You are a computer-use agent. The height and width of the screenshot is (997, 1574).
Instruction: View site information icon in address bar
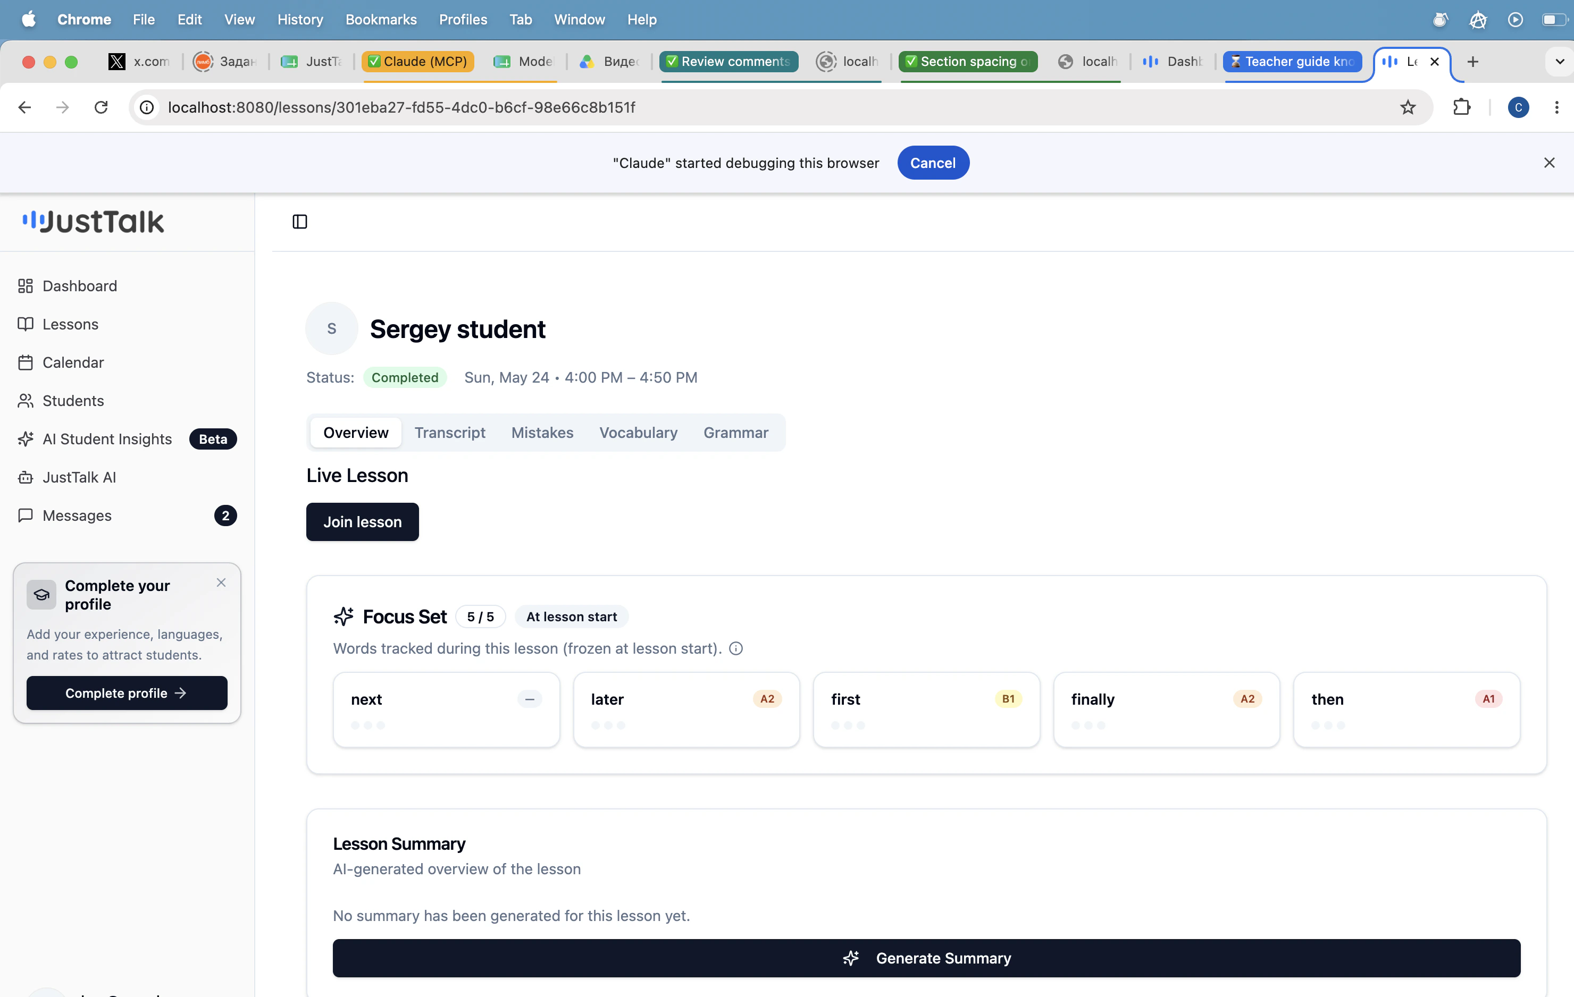tap(147, 107)
